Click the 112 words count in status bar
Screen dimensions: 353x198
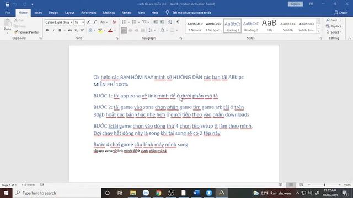point(29,185)
